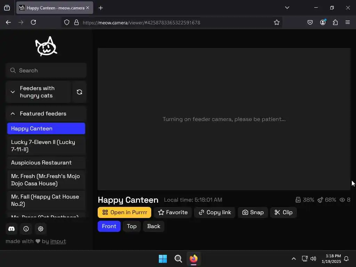Switch to the Back camera view
The height and width of the screenshot is (267, 356).
[154, 226]
